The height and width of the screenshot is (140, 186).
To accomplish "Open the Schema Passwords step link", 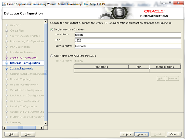I will (21, 68).
